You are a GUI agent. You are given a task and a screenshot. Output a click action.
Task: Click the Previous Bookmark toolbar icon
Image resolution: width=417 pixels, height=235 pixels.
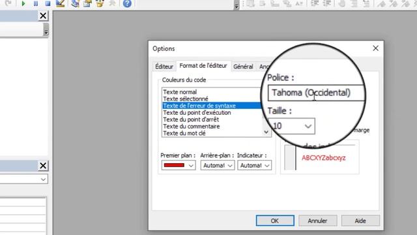[405, 3]
